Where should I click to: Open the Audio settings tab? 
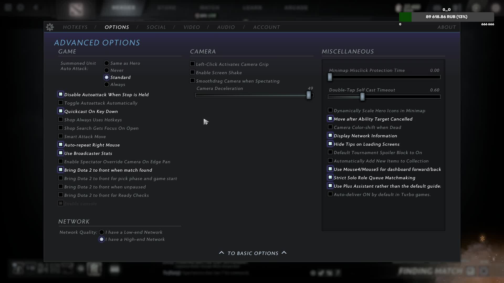click(226, 27)
